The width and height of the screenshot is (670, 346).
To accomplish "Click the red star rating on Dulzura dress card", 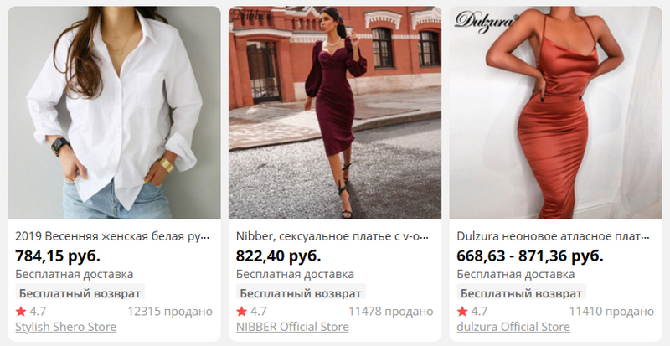I will click(462, 311).
